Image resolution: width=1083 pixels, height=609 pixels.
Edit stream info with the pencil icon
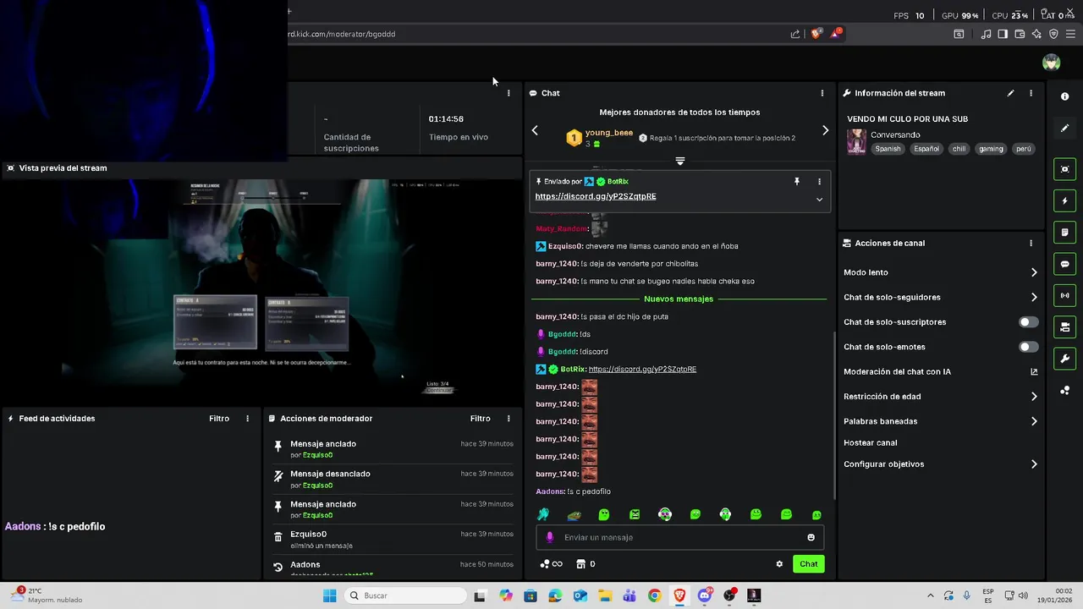pos(1010,93)
